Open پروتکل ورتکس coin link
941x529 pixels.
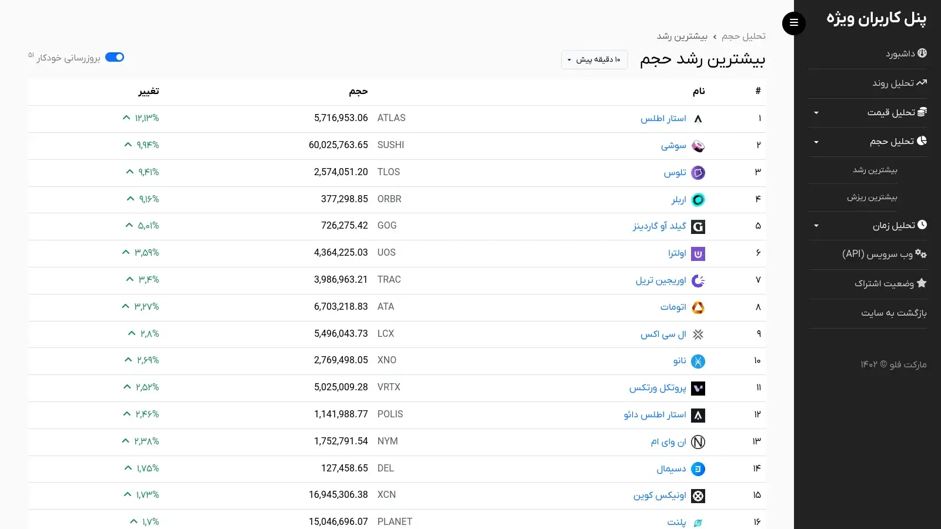pos(658,388)
